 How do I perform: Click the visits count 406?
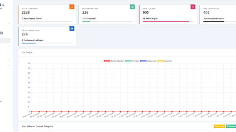coord(206,12)
